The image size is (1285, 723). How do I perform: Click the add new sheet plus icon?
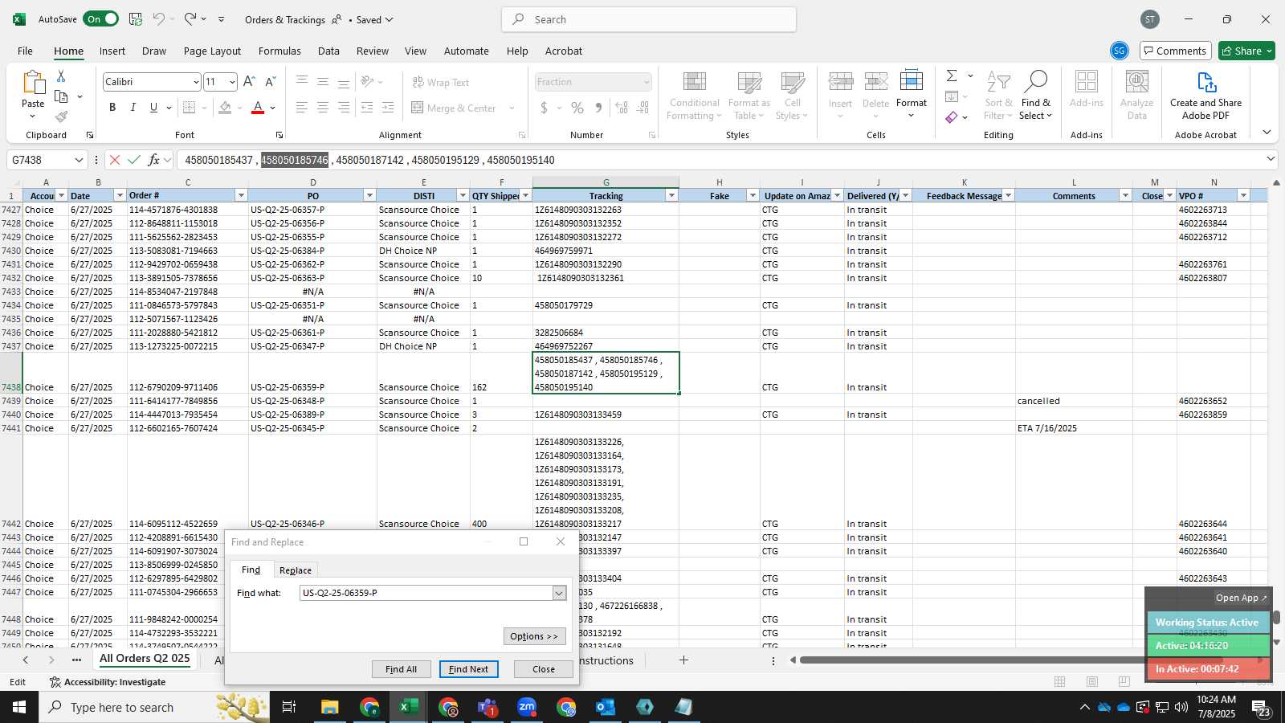pyautogui.click(x=683, y=660)
